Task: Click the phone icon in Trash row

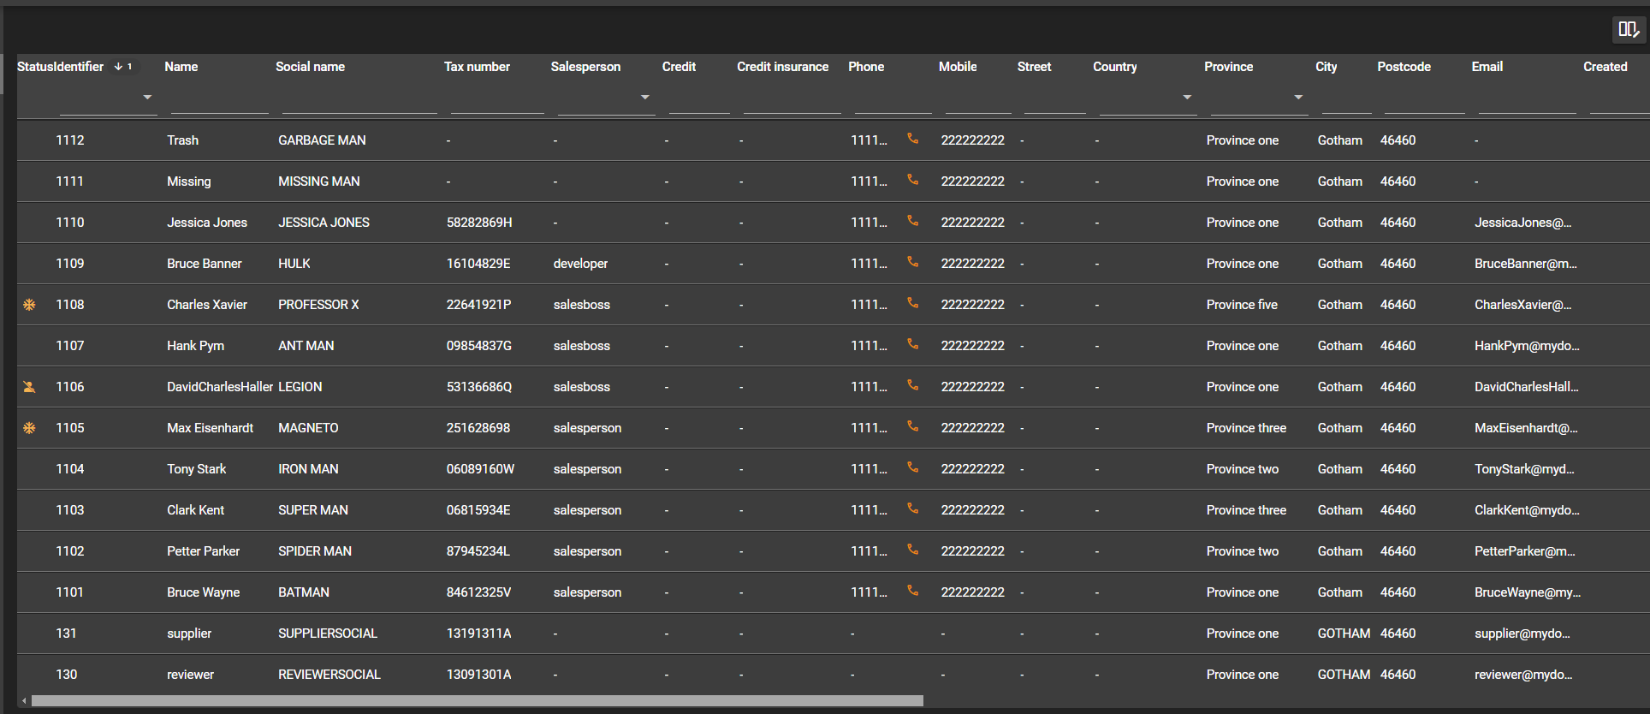Action: (913, 139)
